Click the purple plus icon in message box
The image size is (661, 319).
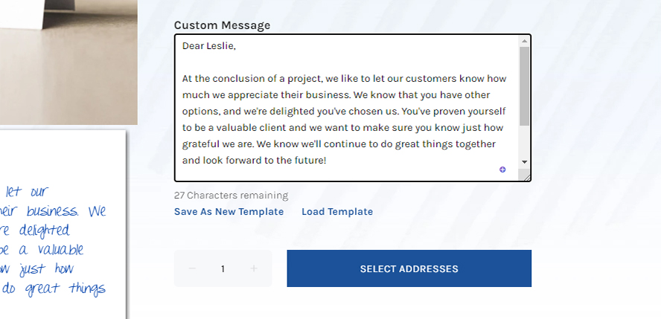point(502,170)
